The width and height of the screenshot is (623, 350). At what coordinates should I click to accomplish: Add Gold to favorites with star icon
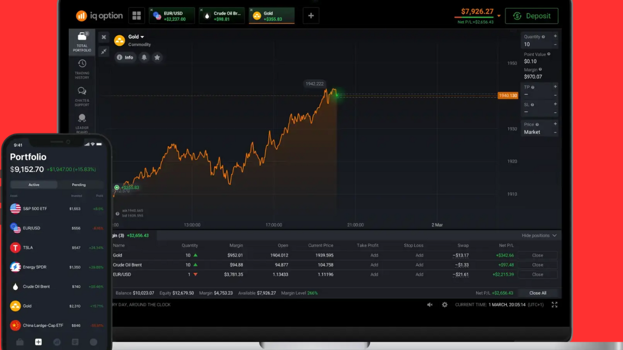(x=157, y=58)
